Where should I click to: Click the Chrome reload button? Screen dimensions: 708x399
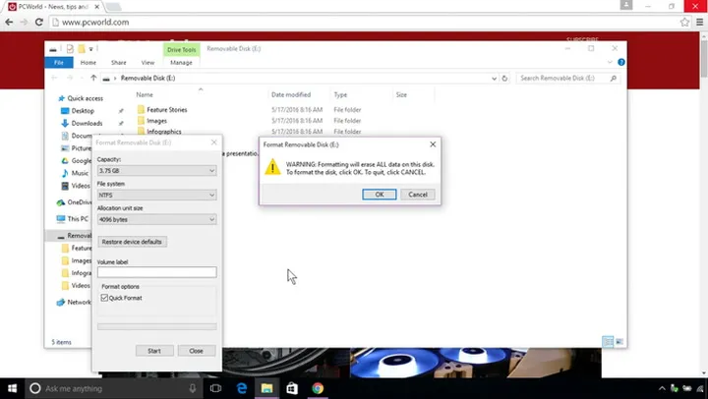(38, 22)
